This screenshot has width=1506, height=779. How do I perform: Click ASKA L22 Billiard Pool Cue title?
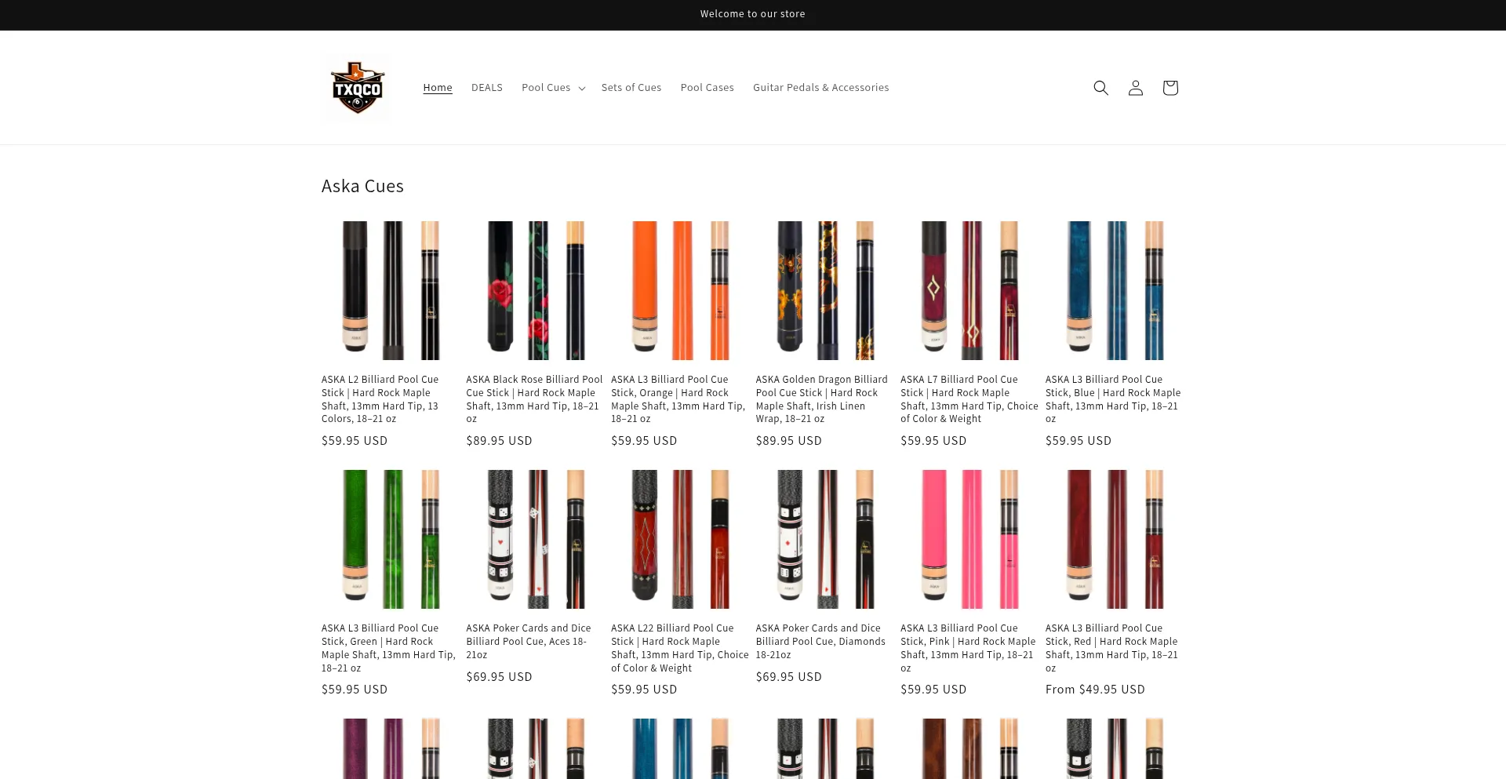680,648
